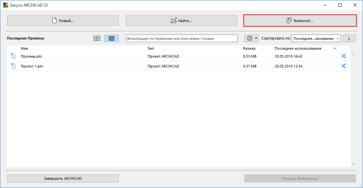
Task: Click the Проемы.pln file icon
Action: coord(14,56)
